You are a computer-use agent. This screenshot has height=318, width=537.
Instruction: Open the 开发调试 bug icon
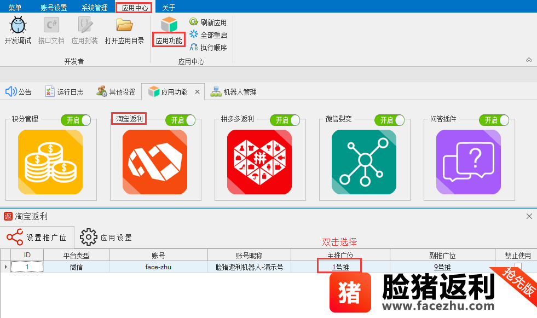click(18, 25)
